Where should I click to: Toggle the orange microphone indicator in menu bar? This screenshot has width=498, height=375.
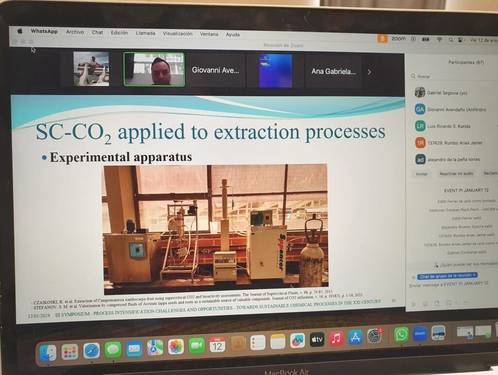382,38
